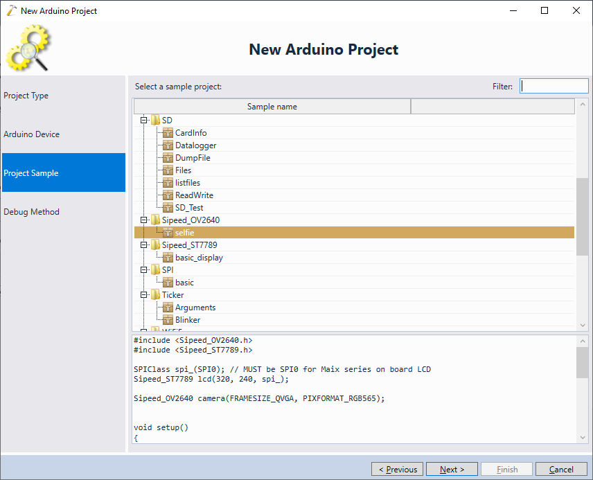Screen dimensions: 593x480
Task: Click the empty second column header
Action: click(493, 107)
